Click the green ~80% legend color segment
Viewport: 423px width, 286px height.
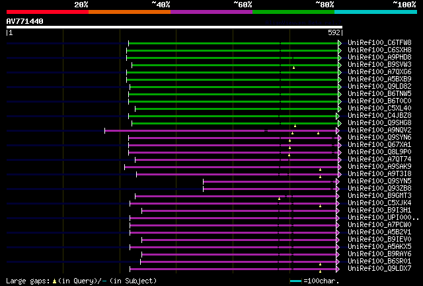[293, 12]
